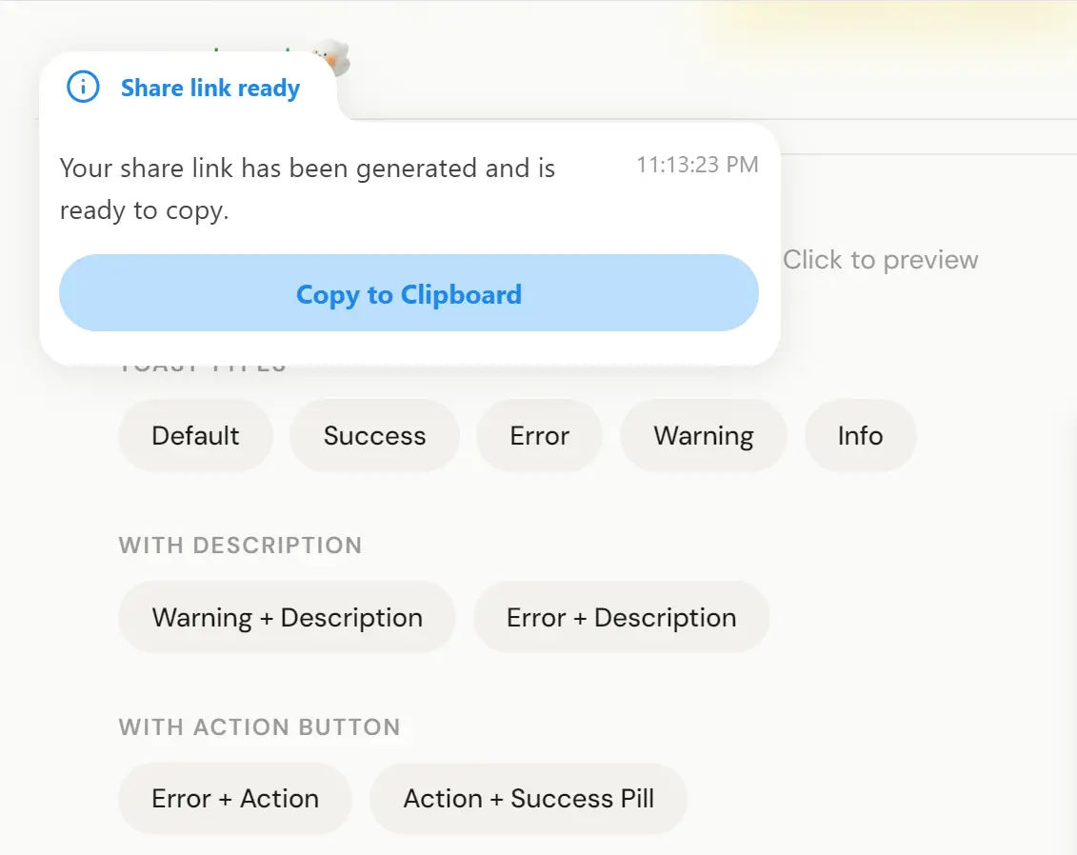Click the blue info circle icon in toast
This screenshot has width=1077, height=855.
83,88
